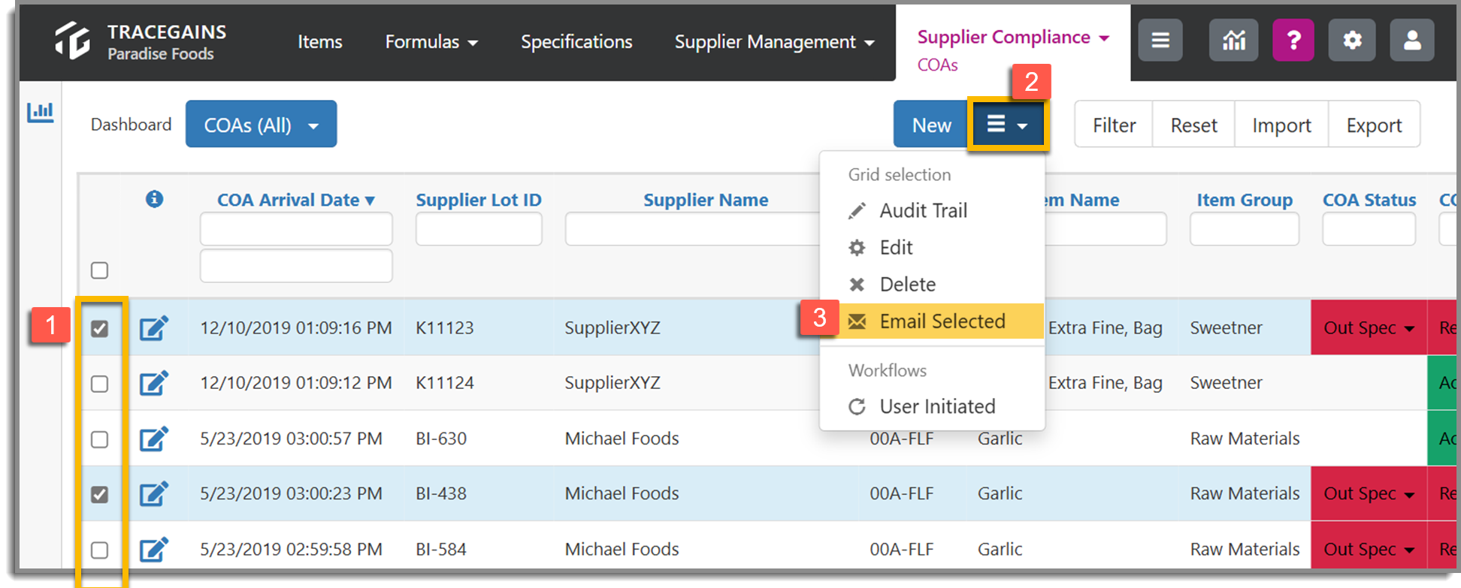Open the Supplier Compliance dropdown
The height and width of the screenshot is (588, 1461).
pos(1013,38)
